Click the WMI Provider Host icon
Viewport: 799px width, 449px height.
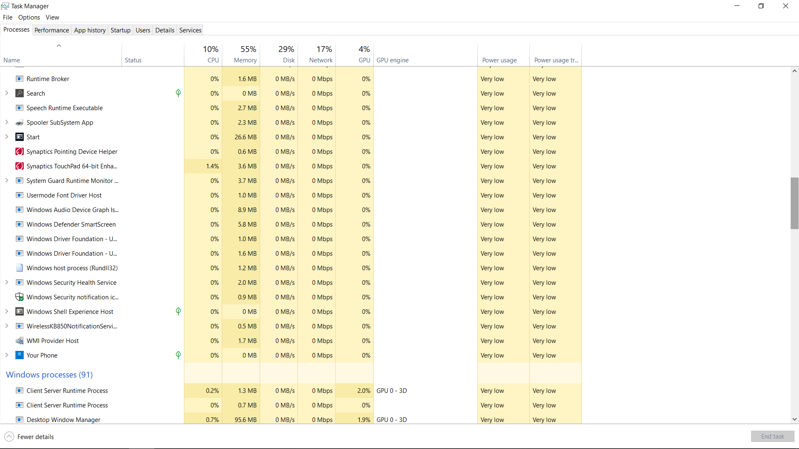point(20,340)
